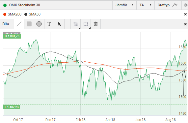Screen dimensions: 188x123
Task: Select the text annotation tool
Action: pyautogui.click(x=49, y=24)
